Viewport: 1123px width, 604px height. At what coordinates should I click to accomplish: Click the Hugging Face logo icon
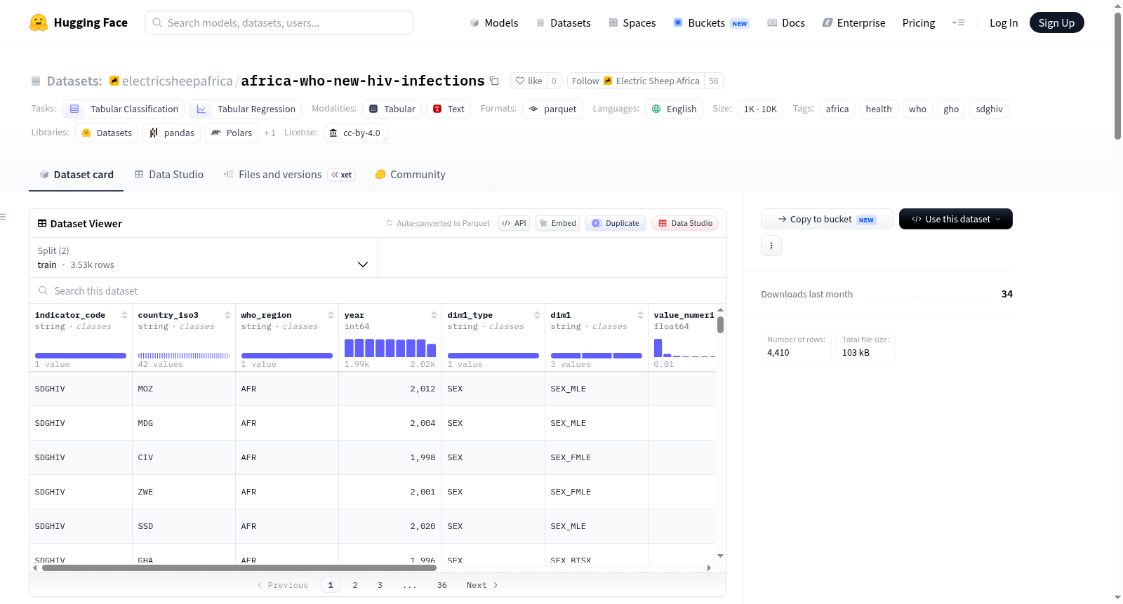coord(39,22)
